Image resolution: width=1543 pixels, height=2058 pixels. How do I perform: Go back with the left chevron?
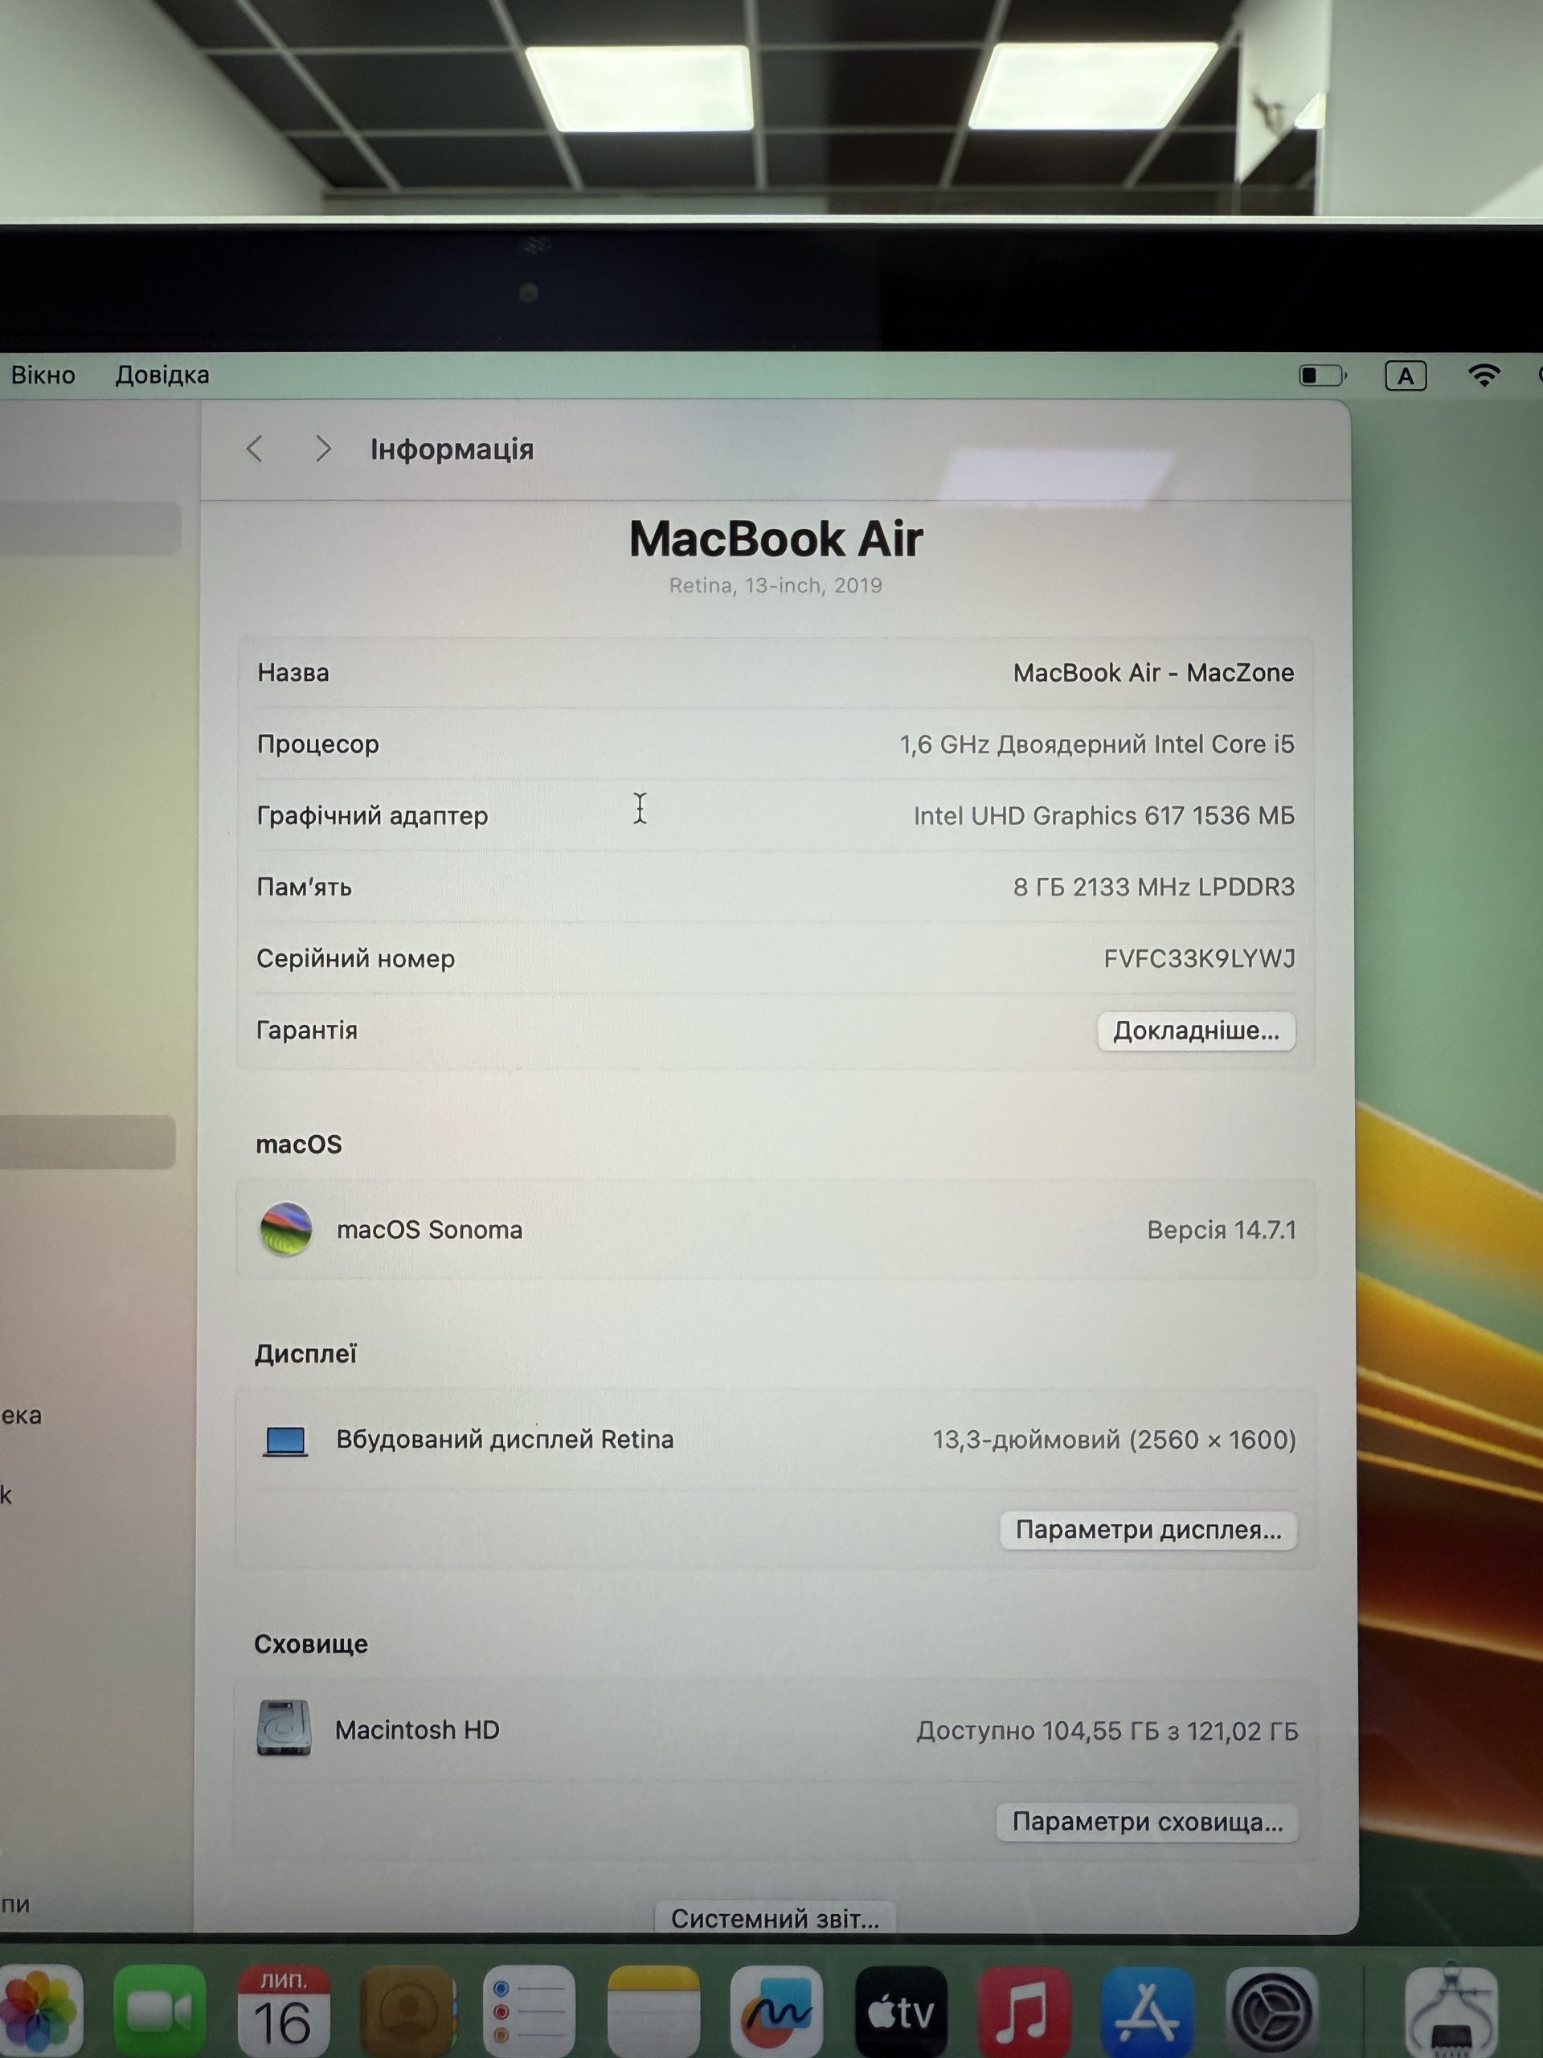[255, 449]
